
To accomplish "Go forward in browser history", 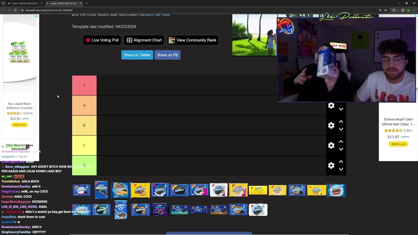I will point(9,10).
